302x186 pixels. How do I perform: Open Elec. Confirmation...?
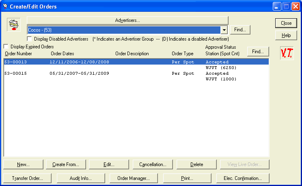click(243, 178)
